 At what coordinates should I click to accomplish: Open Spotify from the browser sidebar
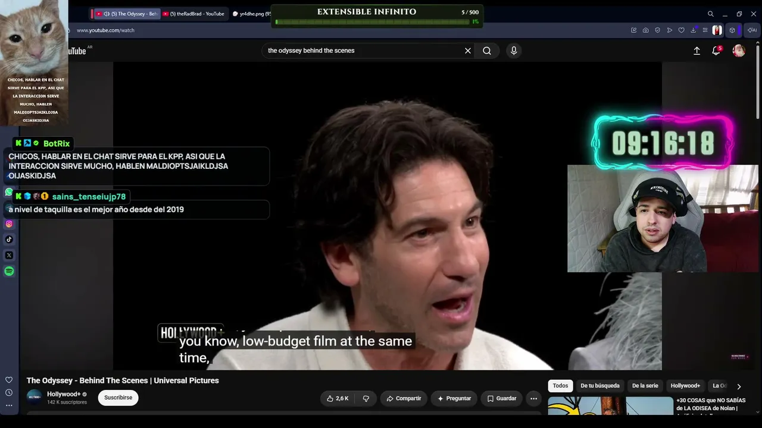click(x=9, y=271)
